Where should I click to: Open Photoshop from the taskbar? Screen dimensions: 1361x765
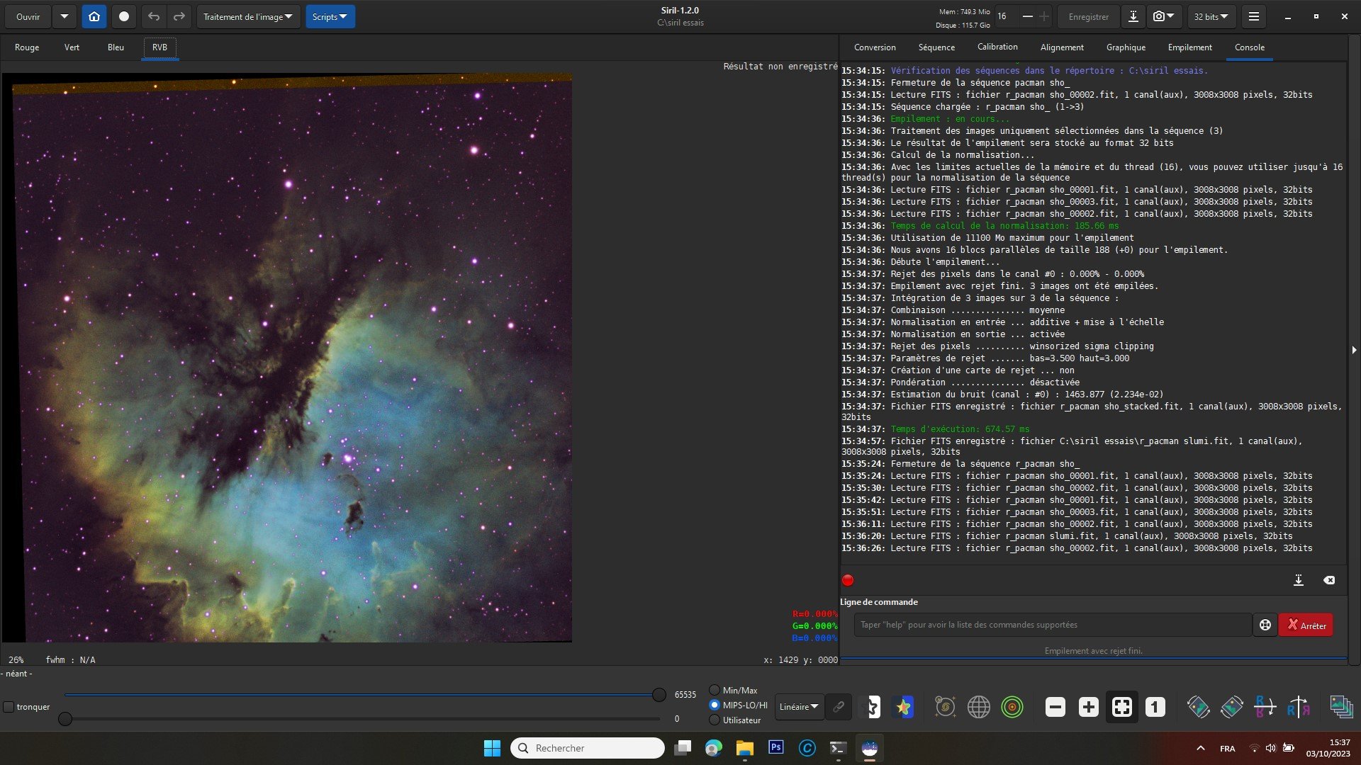775,747
